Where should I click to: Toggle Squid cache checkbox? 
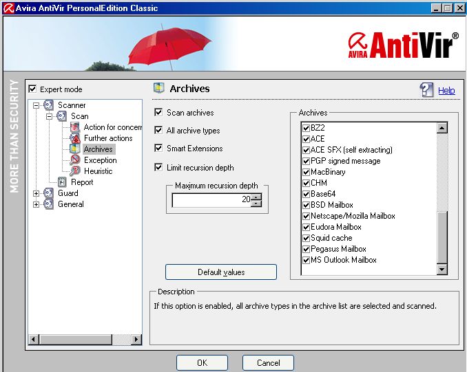(306, 238)
